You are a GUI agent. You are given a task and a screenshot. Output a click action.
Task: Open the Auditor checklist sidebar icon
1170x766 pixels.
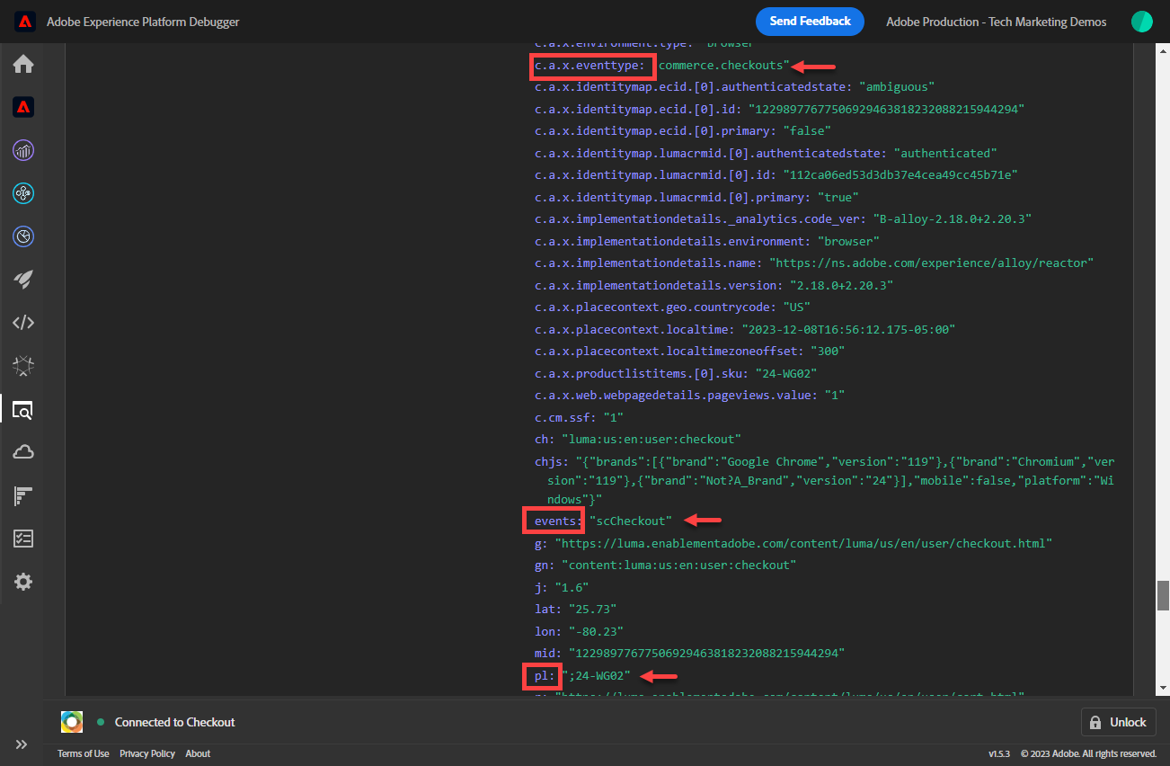click(x=23, y=539)
